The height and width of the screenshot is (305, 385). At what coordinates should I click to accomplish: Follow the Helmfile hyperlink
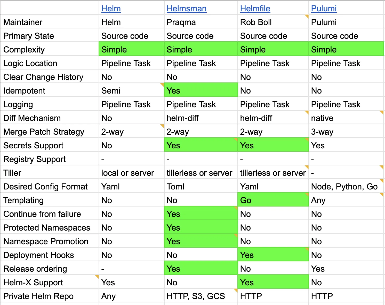pyautogui.click(x=255, y=9)
